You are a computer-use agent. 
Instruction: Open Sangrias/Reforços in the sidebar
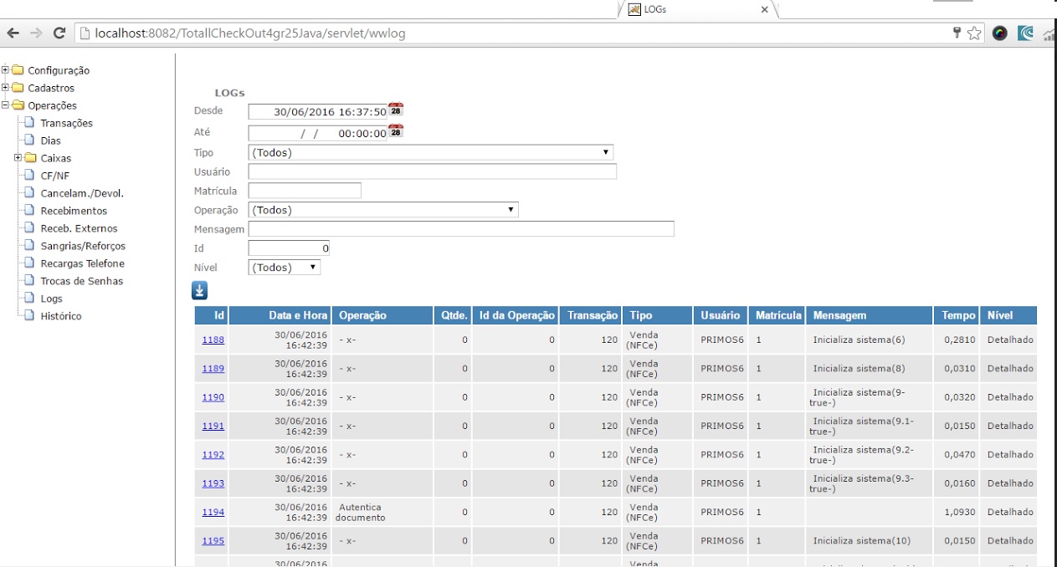[83, 246]
